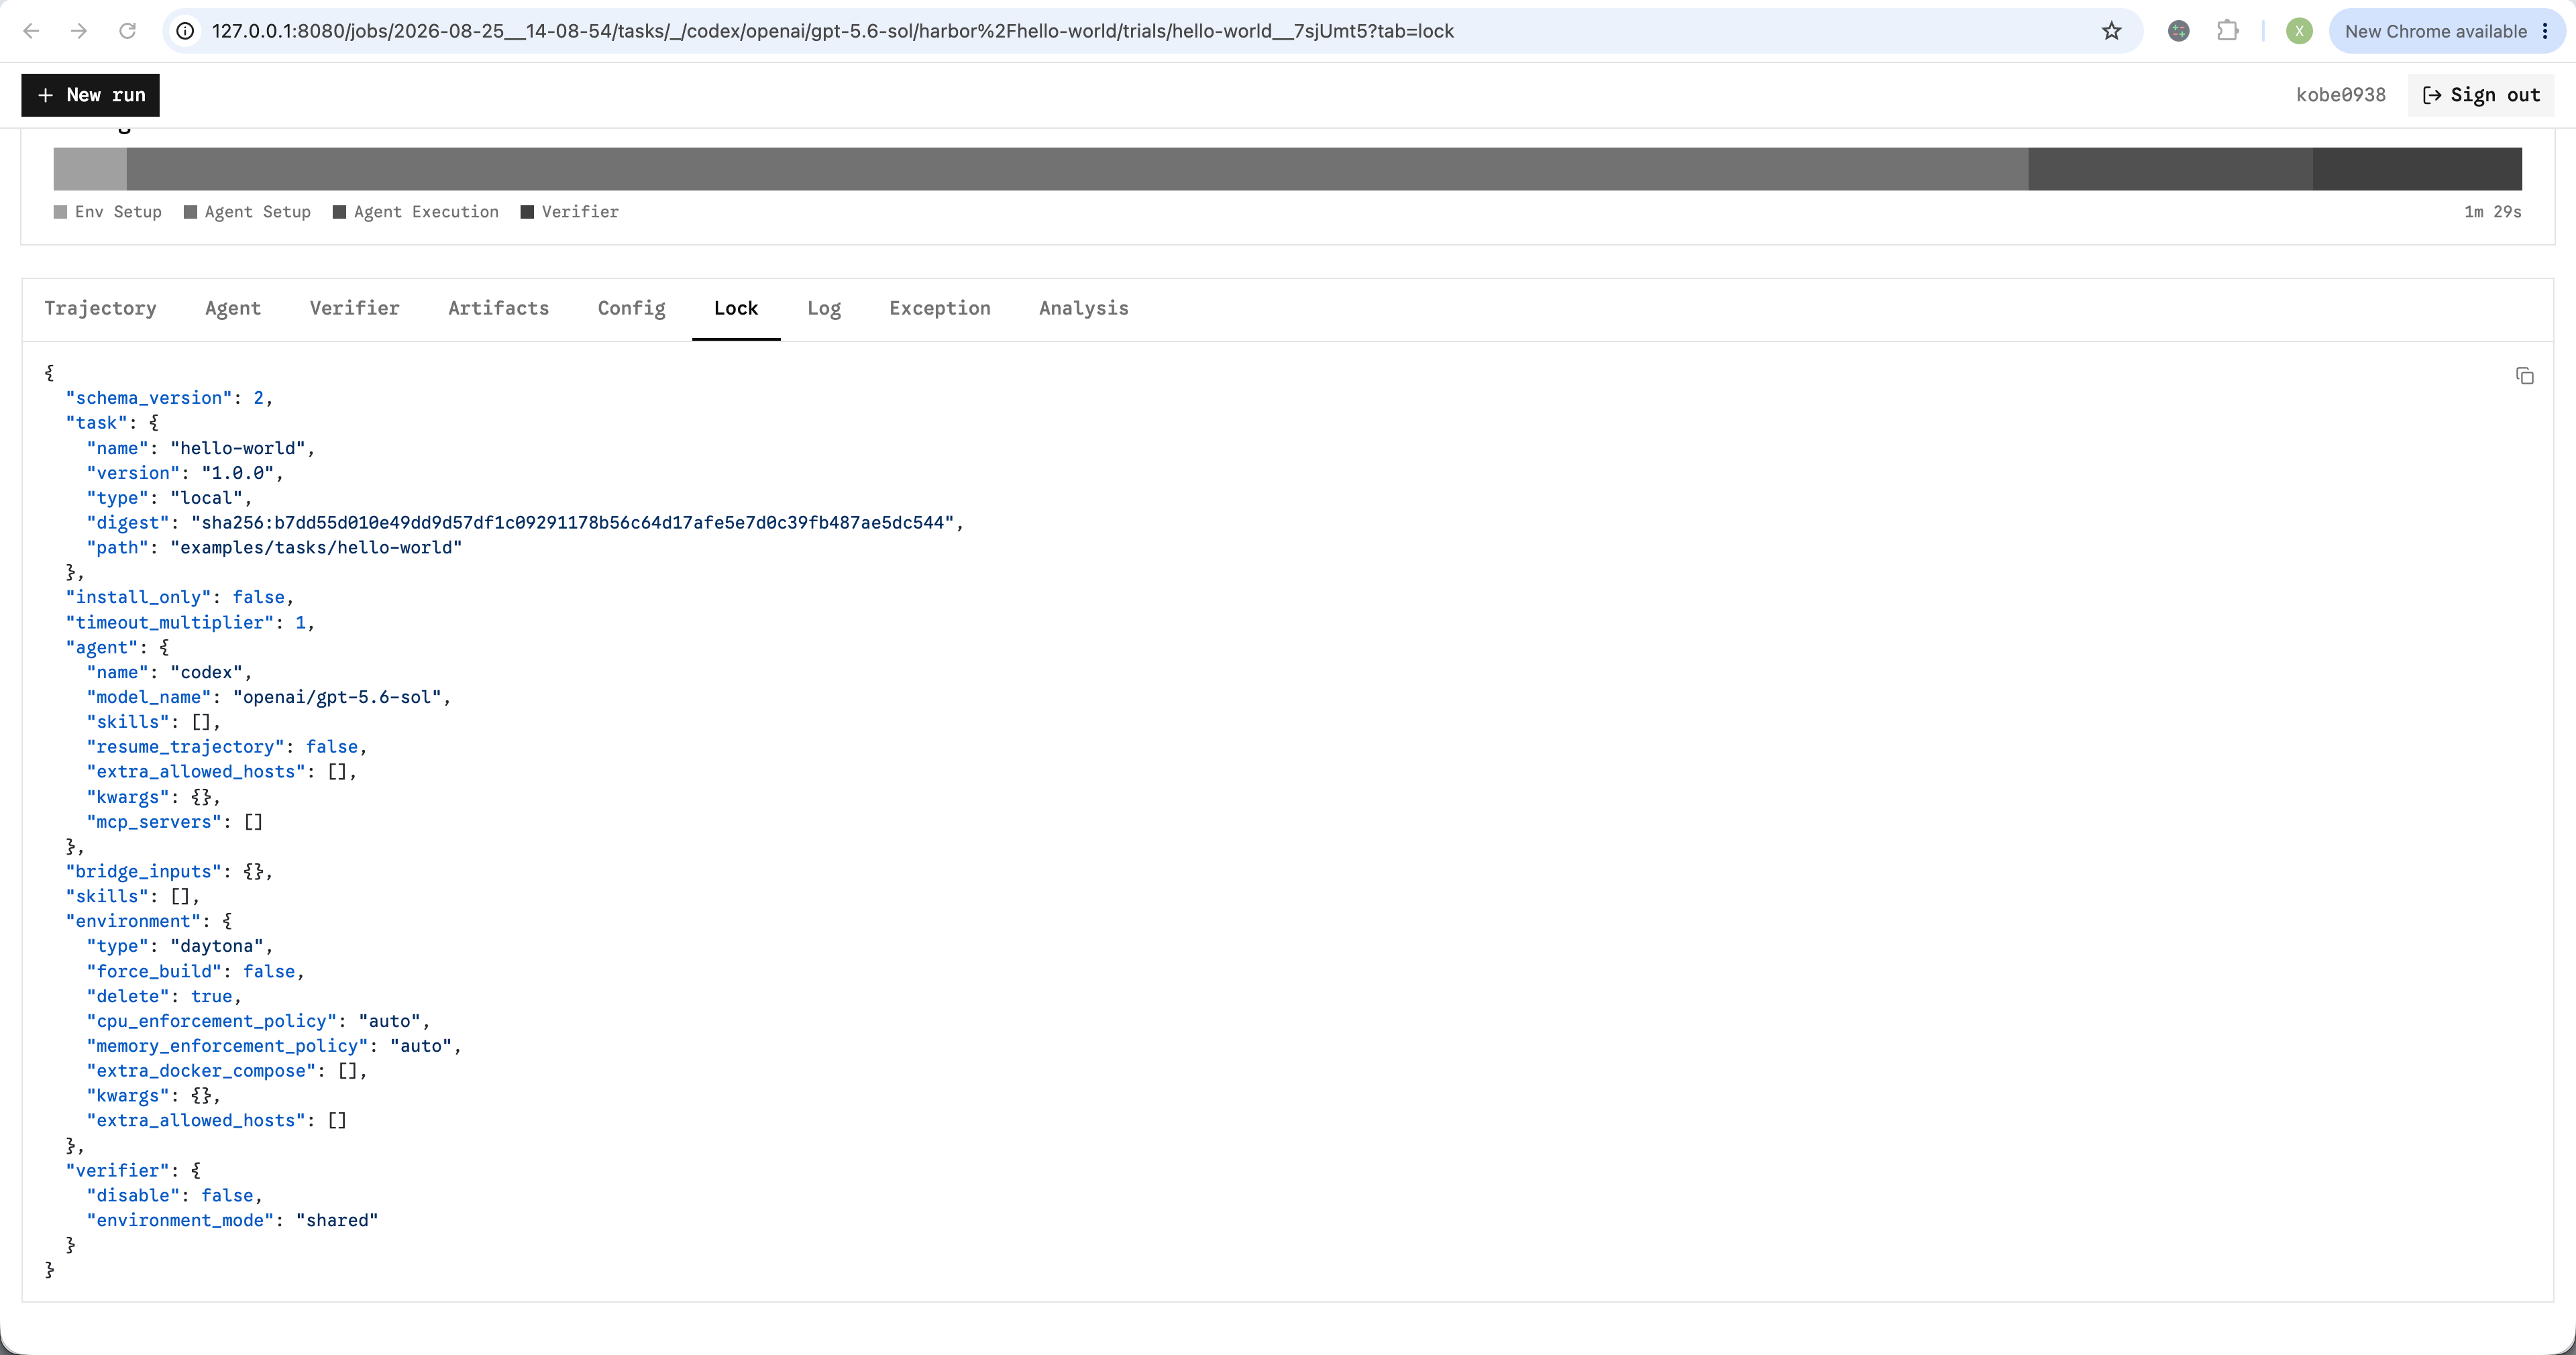Viewport: 2576px width, 1355px height.
Task: Click the Verifier segment of timing bar
Action: [x=2417, y=169]
